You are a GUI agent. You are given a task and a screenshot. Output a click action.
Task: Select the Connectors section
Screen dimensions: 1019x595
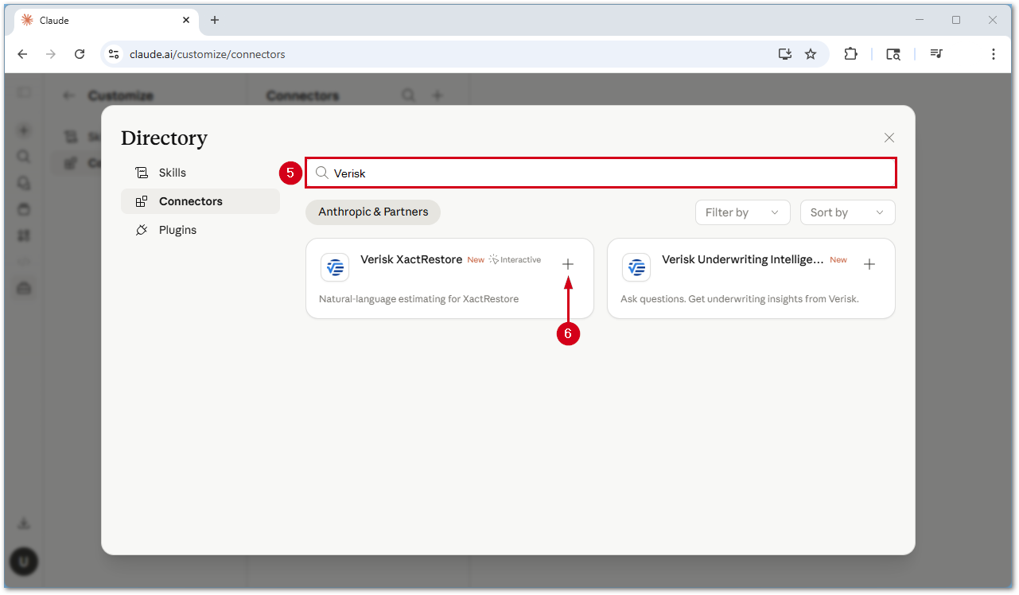pyautogui.click(x=200, y=201)
